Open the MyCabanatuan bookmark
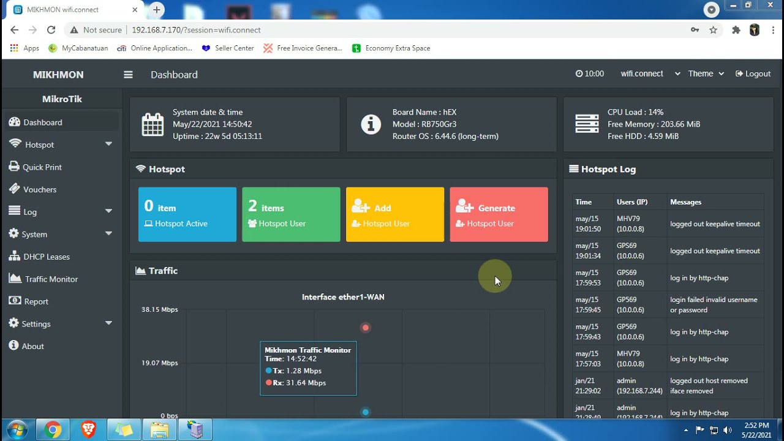Image resolution: width=784 pixels, height=441 pixels. pos(78,48)
